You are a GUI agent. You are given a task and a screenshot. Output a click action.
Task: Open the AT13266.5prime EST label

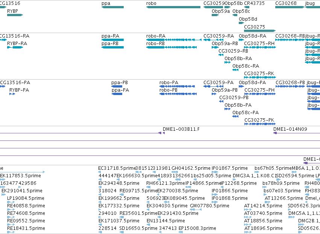coord(284,198)
